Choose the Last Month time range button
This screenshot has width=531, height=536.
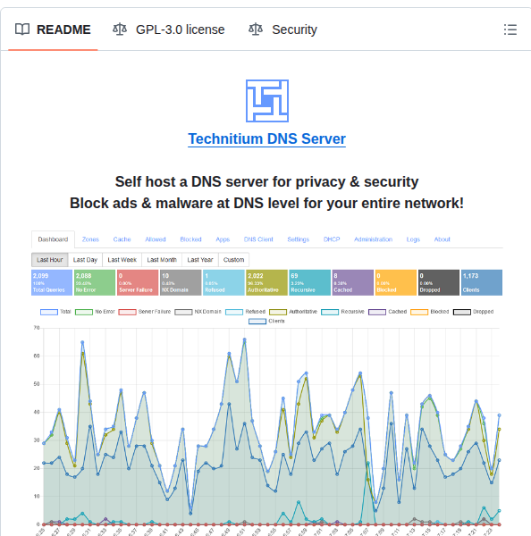[x=162, y=260]
